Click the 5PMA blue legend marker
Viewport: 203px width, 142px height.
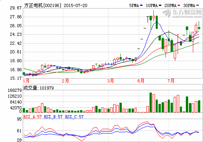141,5
